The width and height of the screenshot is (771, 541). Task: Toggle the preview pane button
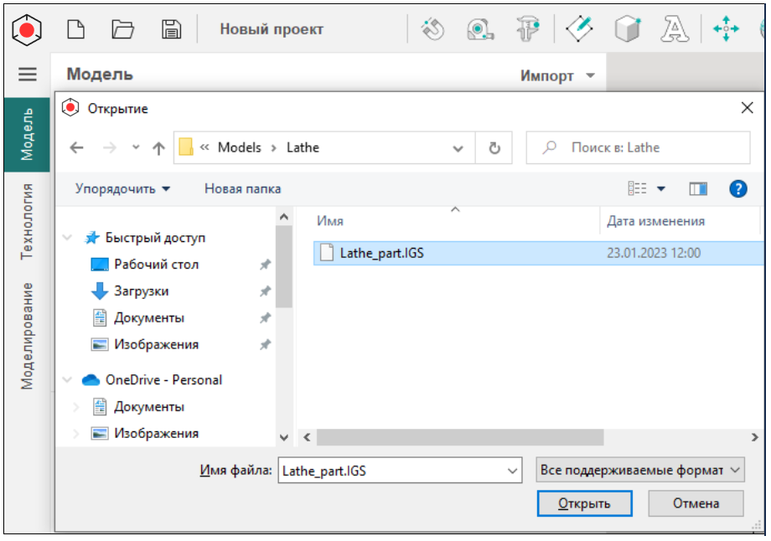(x=698, y=189)
